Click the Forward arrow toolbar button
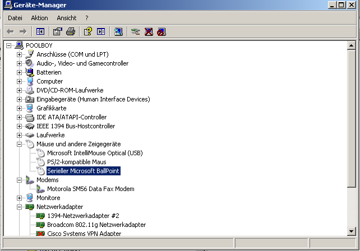This screenshot has width=360, height=251. [23, 31]
